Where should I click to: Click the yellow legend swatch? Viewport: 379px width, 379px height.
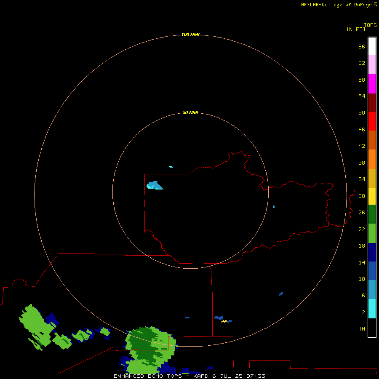[x=372, y=196]
